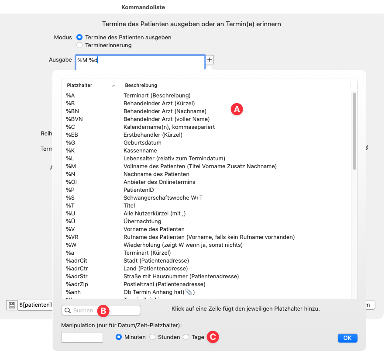
Task: Select row %VR Rufname des Patienten
Action: pyautogui.click(x=207, y=237)
